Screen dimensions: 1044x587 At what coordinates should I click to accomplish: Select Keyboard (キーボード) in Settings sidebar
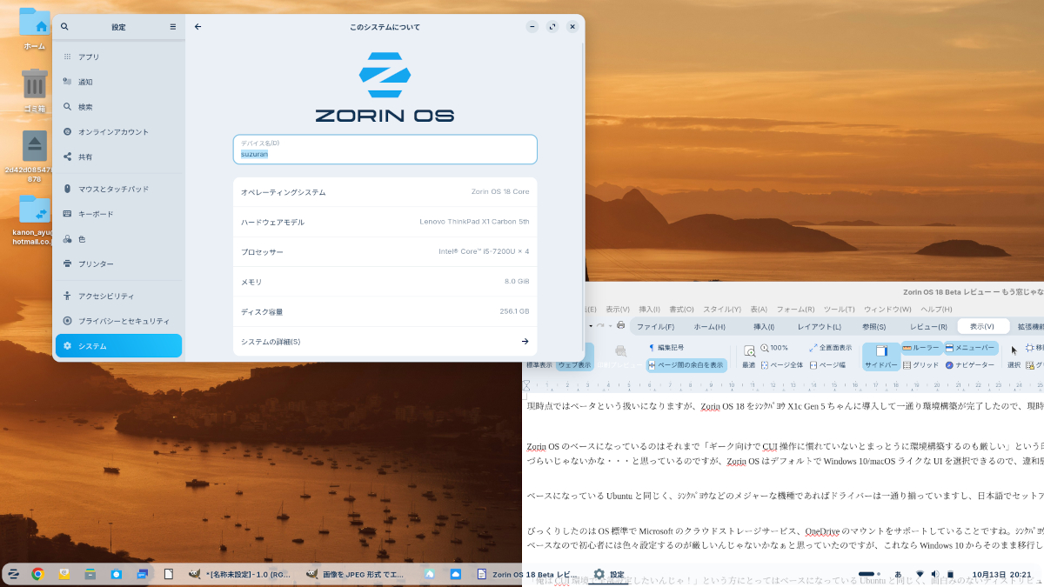96,214
